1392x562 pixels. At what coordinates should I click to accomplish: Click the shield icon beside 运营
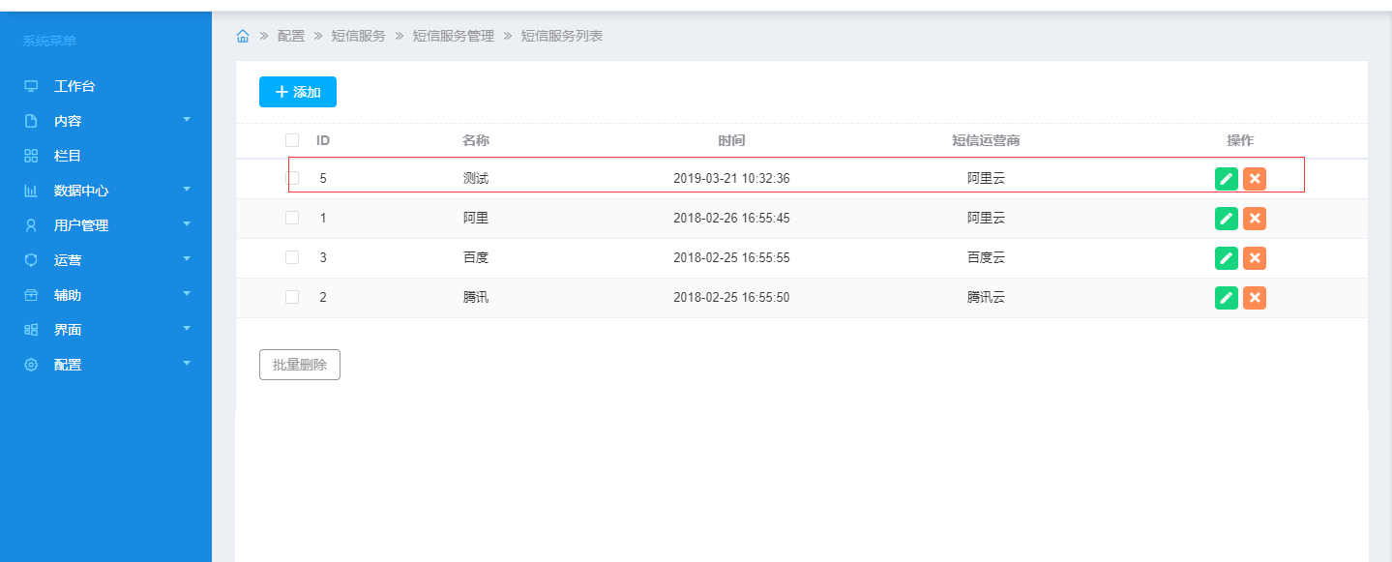(31, 260)
